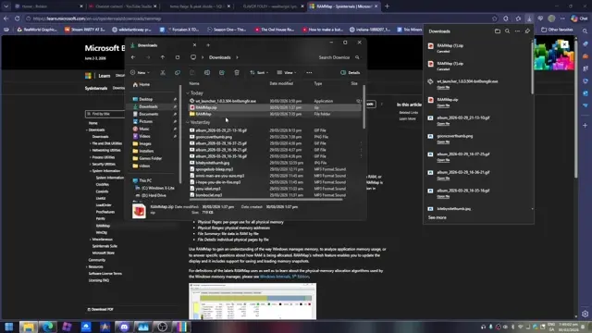Image resolution: width=592 pixels, height=333 pixels.
Task: Expand This PC in navigation pane
Action: point(130,180)
